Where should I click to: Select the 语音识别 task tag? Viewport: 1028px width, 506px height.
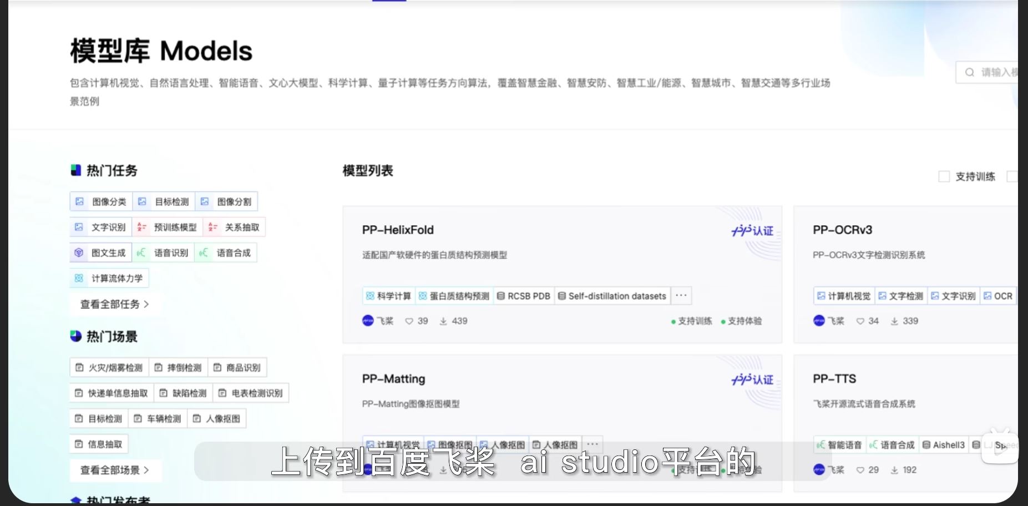163,252
